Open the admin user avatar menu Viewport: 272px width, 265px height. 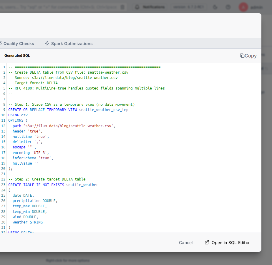click(x=243, y=7)
